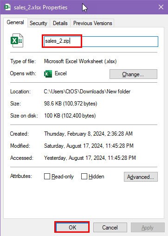Click the Accessed date starting with Yesterday
The width and height of the screenshot is (168, 236).
click(x=90, y=158)
